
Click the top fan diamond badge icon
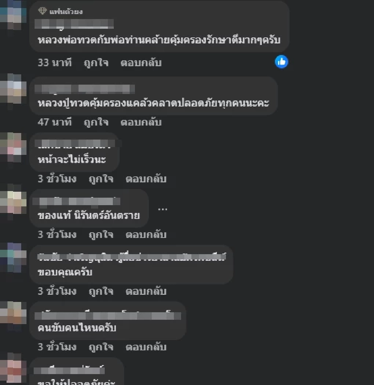point(42,11)
